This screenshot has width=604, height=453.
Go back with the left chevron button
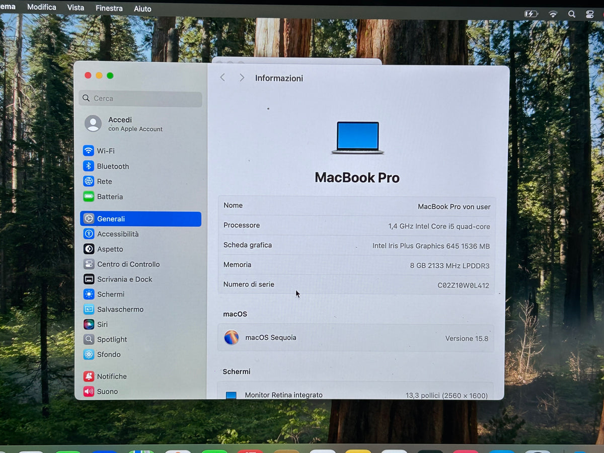[x=222, y=78]
